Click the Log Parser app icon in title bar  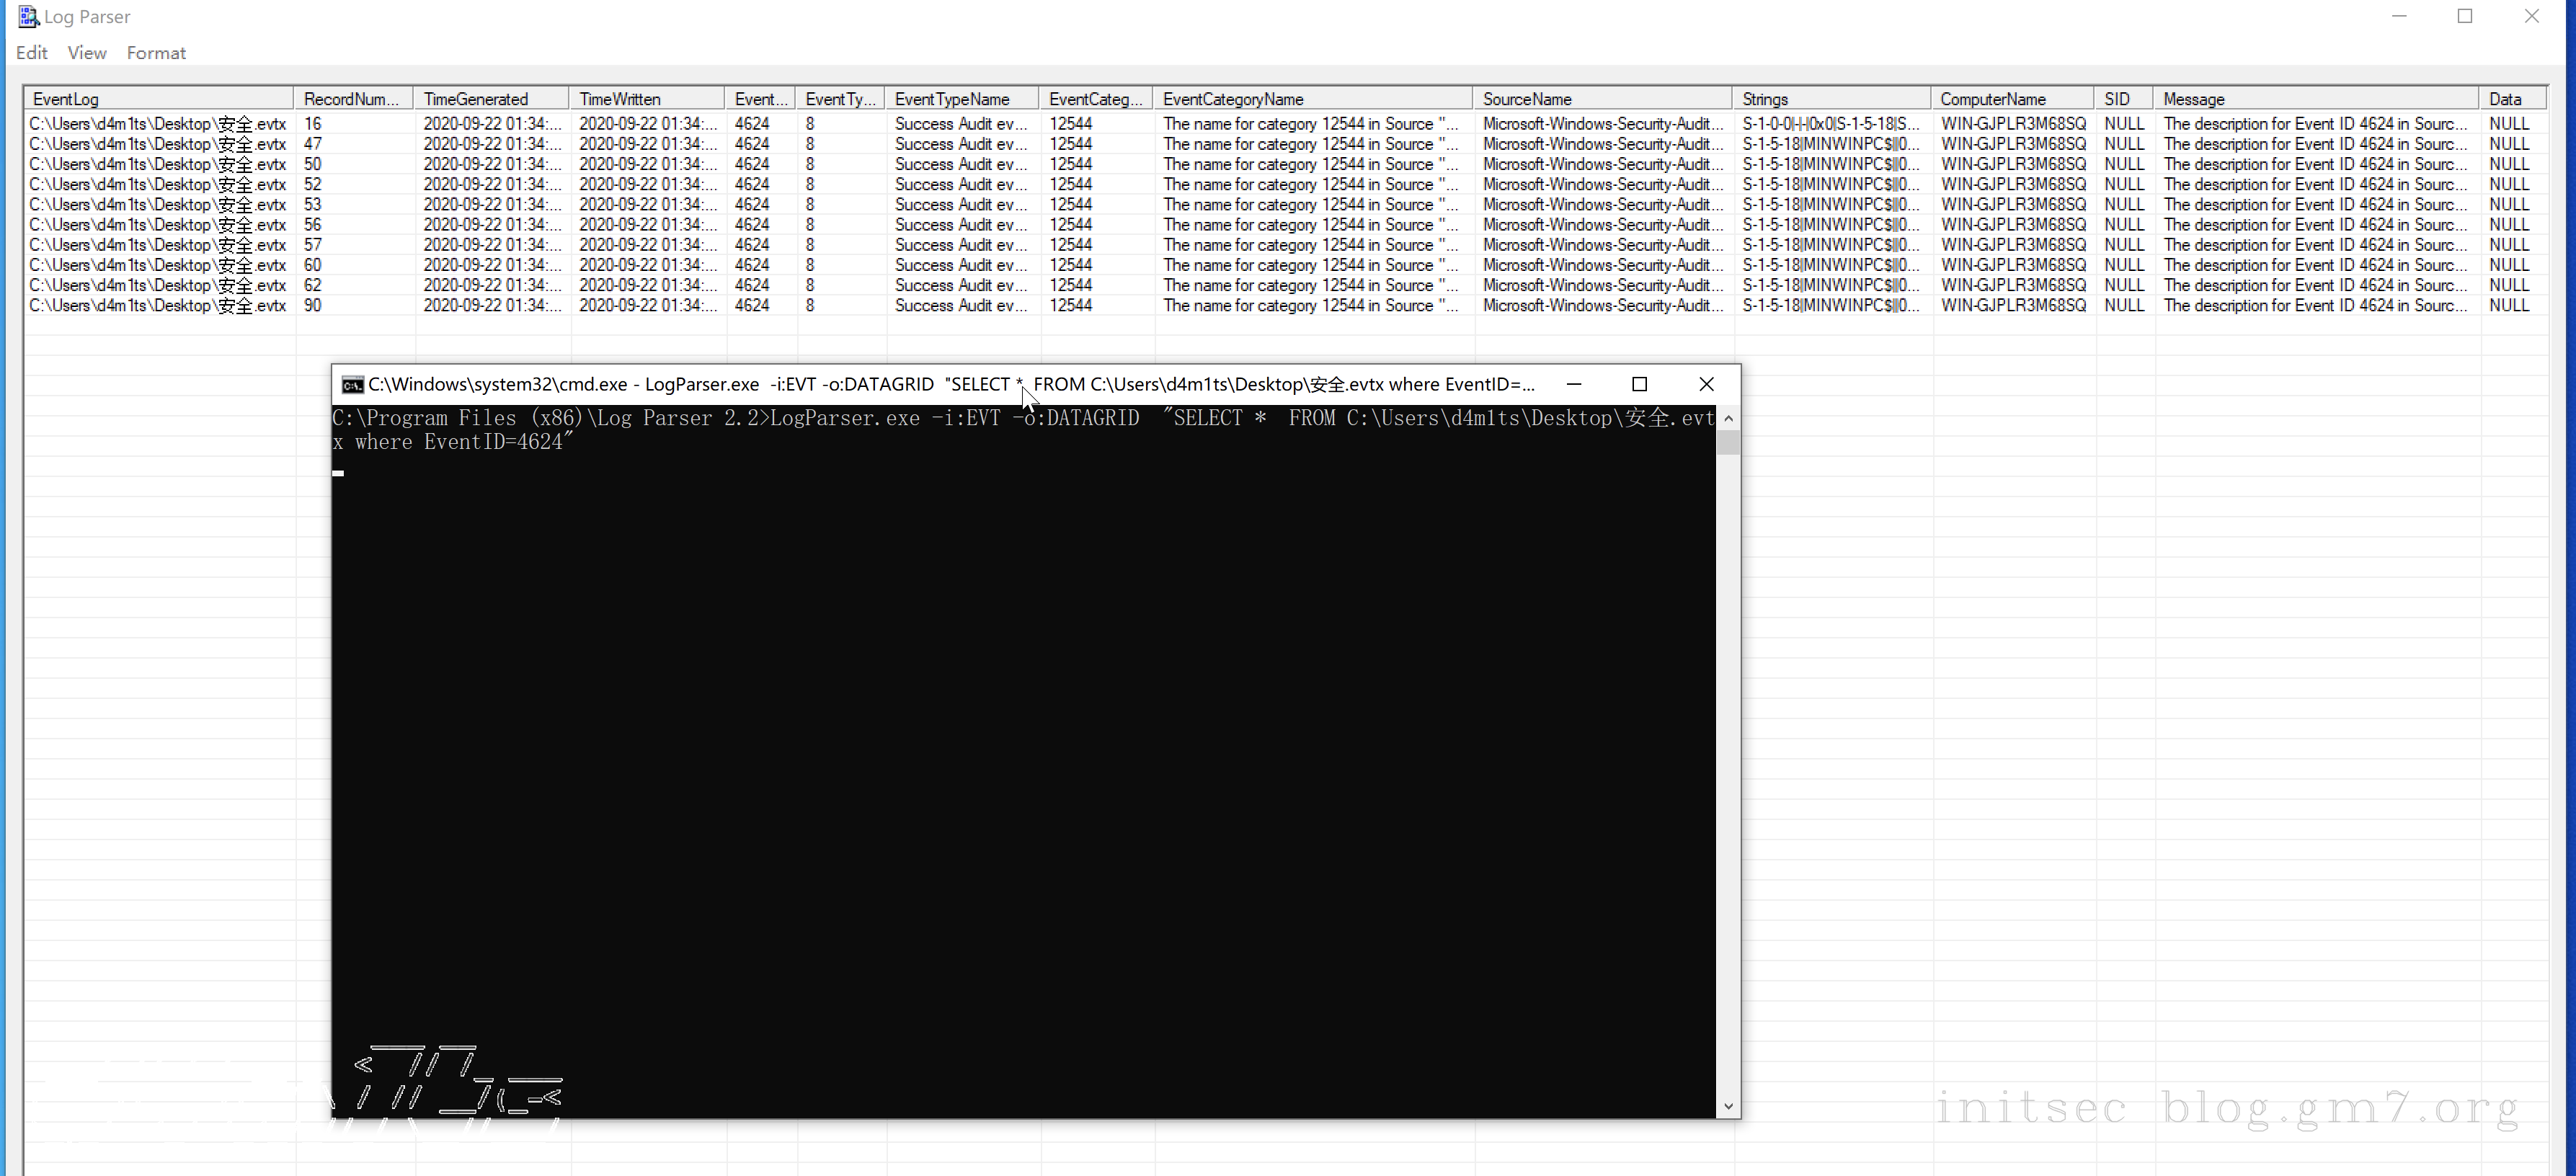tap(28, 16)
